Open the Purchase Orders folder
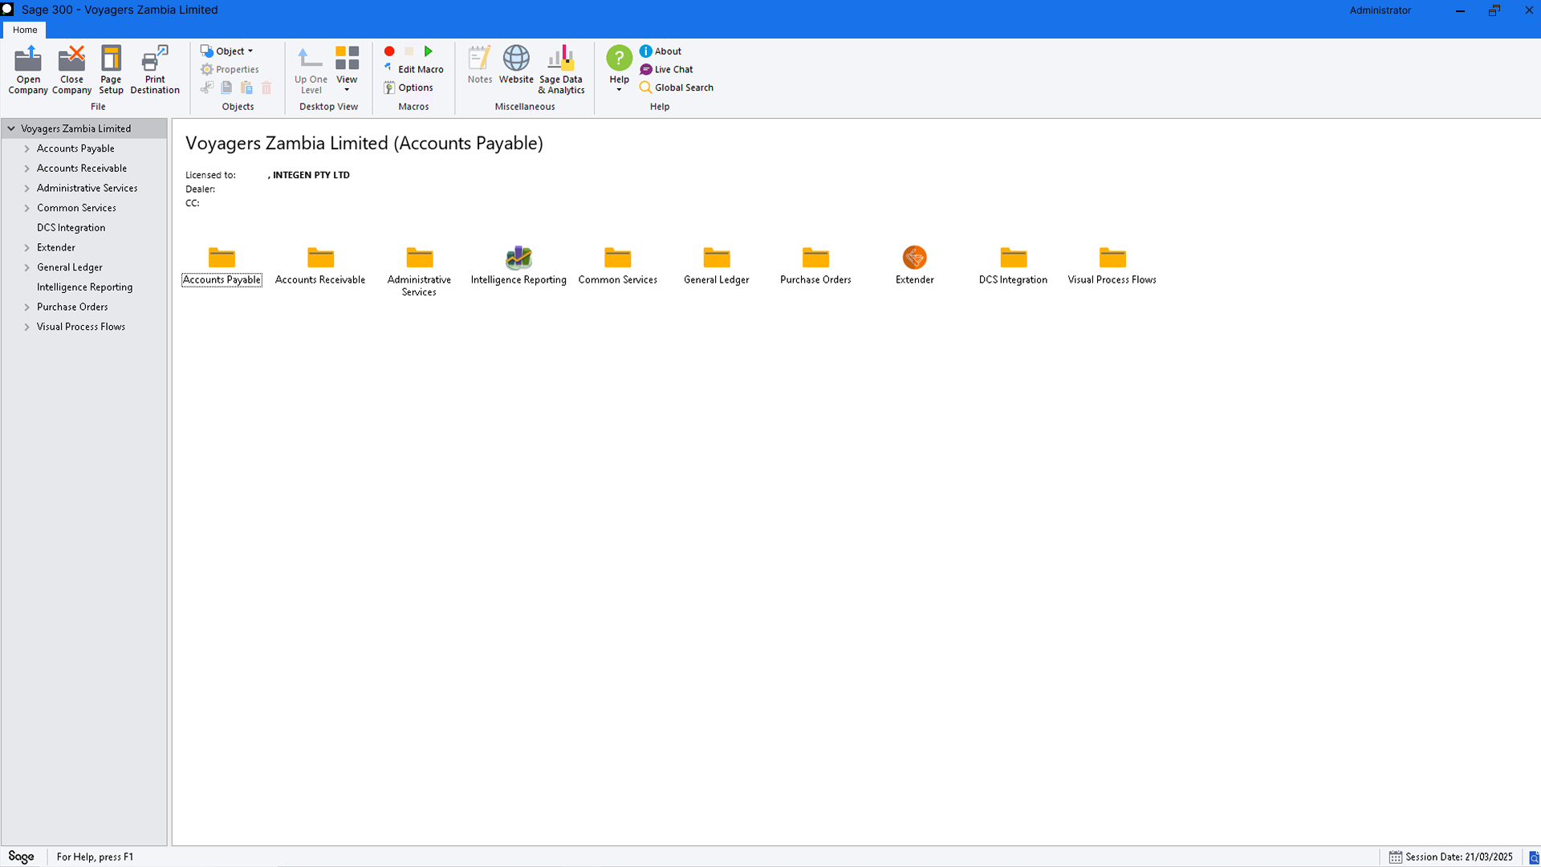Image resolution: width=1541 pixels, height=867 pixels. pyautogui.click(x=815, y=258)
